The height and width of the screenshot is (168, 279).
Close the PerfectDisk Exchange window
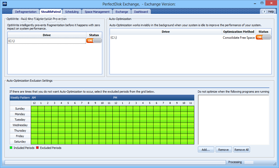[x=271, y=3]
